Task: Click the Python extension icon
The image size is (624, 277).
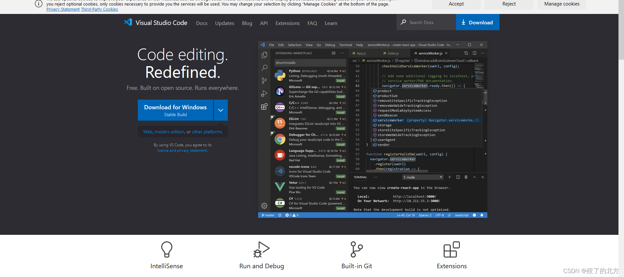Action: (x=280, y=76)
